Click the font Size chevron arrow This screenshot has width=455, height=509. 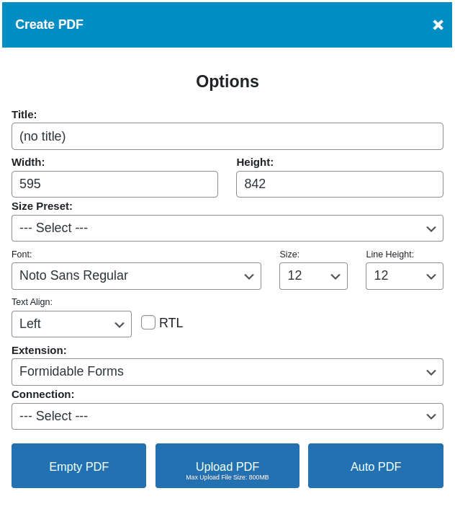335,277
